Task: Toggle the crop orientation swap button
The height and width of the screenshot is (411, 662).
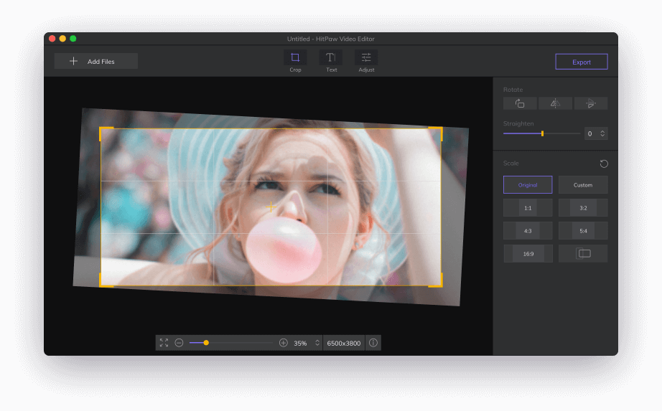Action: point(584,254)
